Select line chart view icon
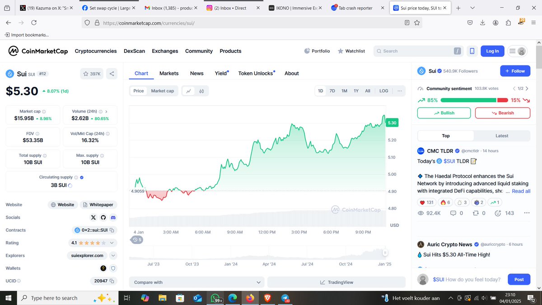The image size is (542, 305). (x=188, y=91)
